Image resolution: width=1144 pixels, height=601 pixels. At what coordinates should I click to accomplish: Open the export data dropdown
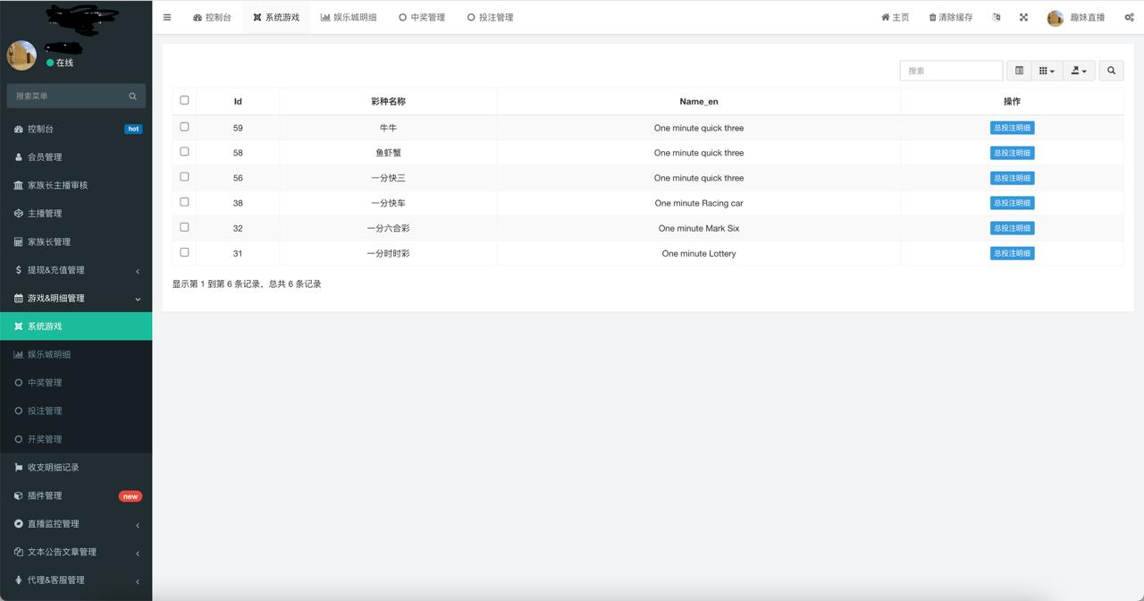pyautogui.click(x=1079, y=71)
